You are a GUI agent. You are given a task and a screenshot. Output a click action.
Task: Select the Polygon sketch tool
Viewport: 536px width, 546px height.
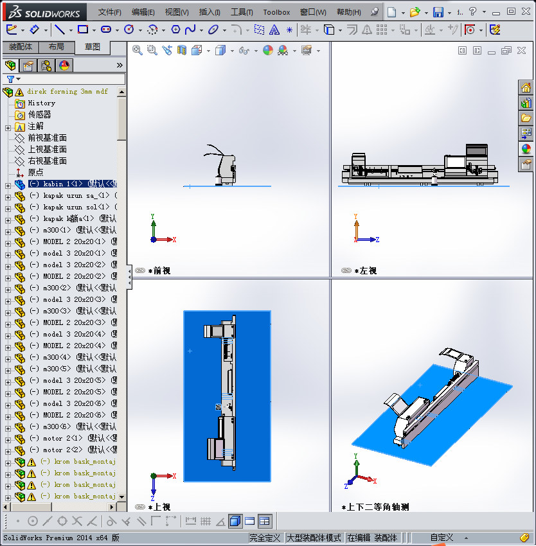[x=175, y=30]
